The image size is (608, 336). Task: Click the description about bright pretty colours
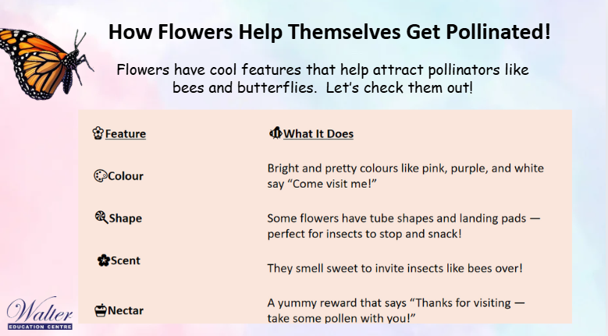coord(406,175)
